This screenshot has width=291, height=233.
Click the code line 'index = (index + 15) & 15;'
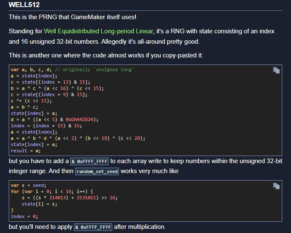[x=46, y=126]
